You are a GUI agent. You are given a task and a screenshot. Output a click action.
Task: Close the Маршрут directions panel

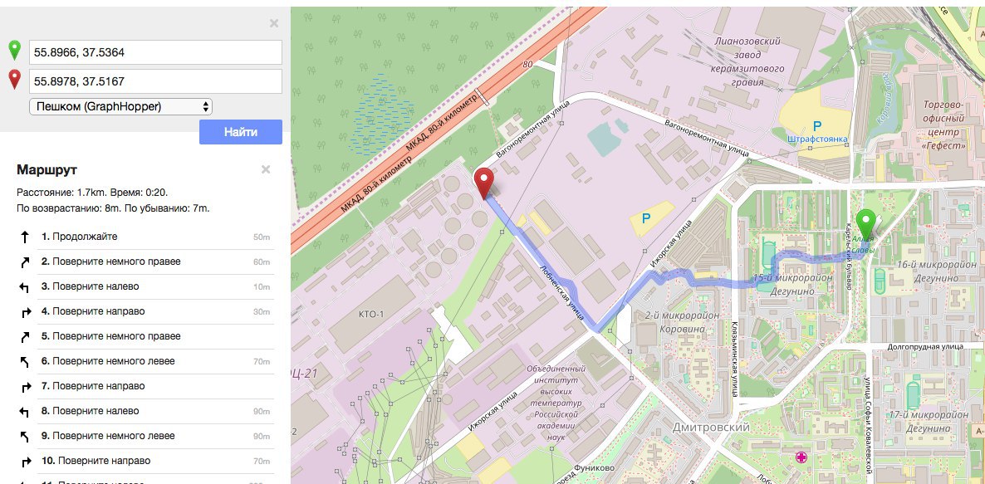coord(266,169)
